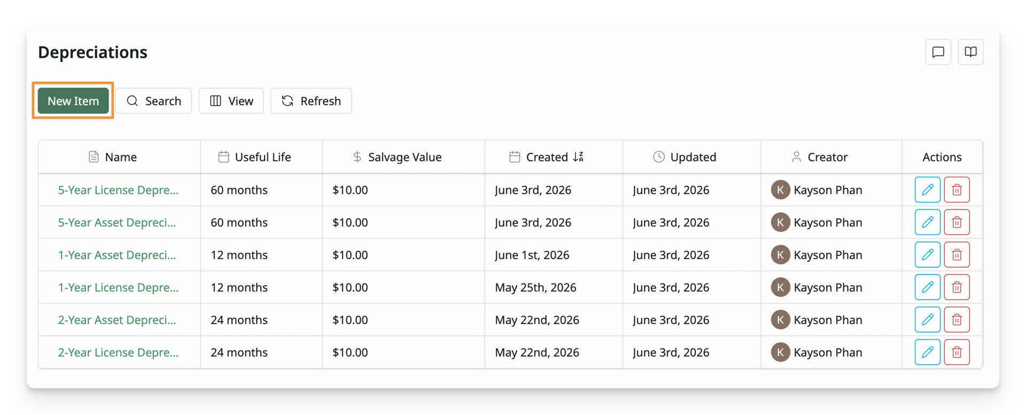Image resolution: width=1026 pixels, height=415 pixels.
Task: Delete the 2-Year Asset Depreciation row
Action: click(957, 320)
